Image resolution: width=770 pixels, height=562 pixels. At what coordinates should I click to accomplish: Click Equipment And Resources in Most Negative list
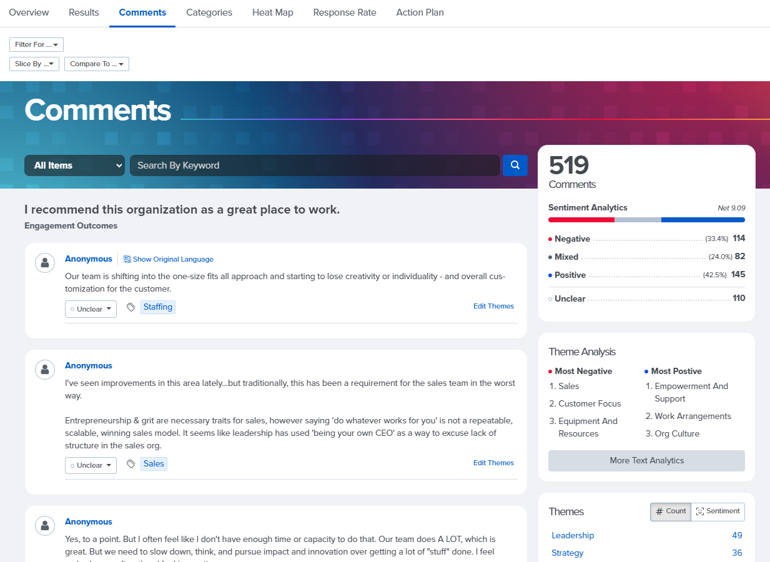(x=588, y=427)
